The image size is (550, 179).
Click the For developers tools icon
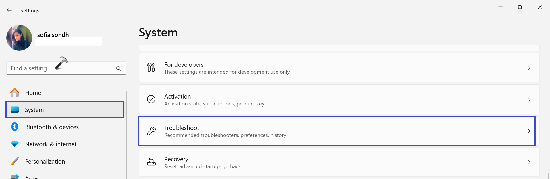pyautogui.click(x=151, y=68)
